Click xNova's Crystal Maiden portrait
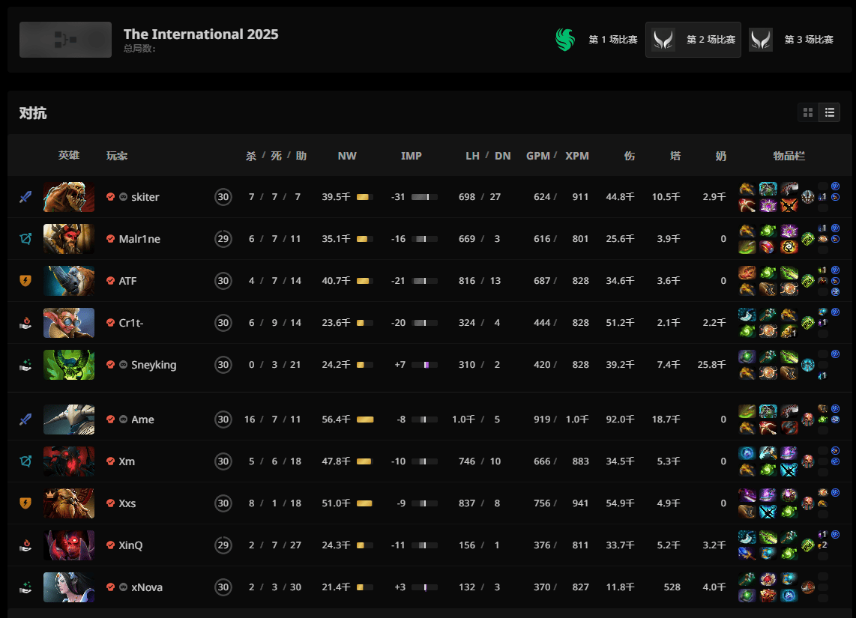 pos(69,587)
